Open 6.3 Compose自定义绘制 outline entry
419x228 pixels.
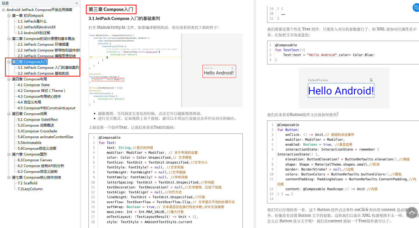tap(37, 172)
